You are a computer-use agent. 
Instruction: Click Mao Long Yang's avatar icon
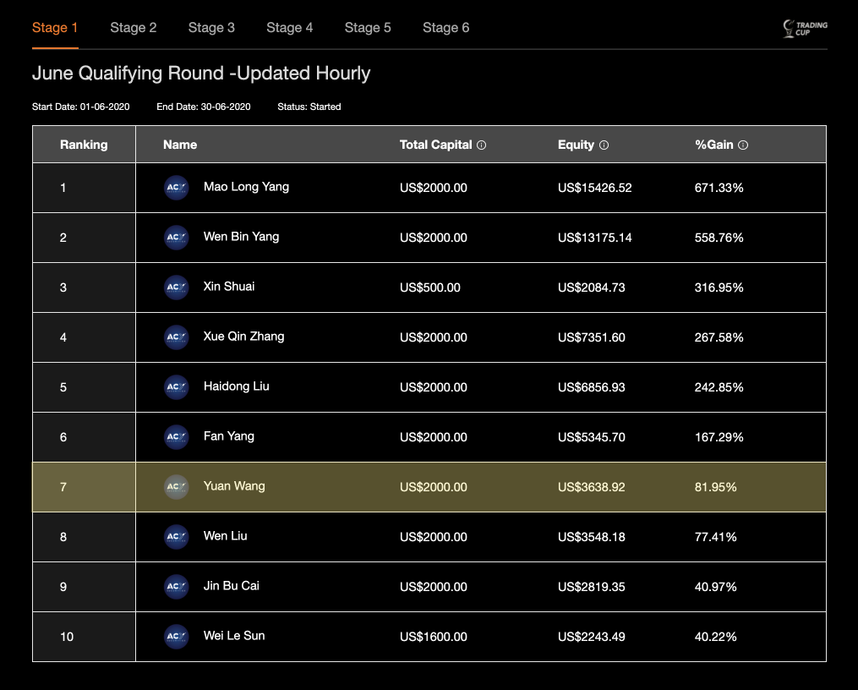coord(176,188)
